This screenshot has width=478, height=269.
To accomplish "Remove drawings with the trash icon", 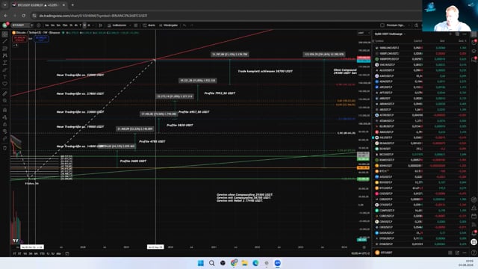I will 5,148.
